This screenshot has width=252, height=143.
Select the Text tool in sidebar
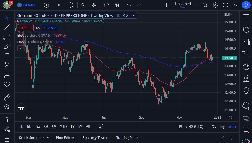(x=7, y=56)
